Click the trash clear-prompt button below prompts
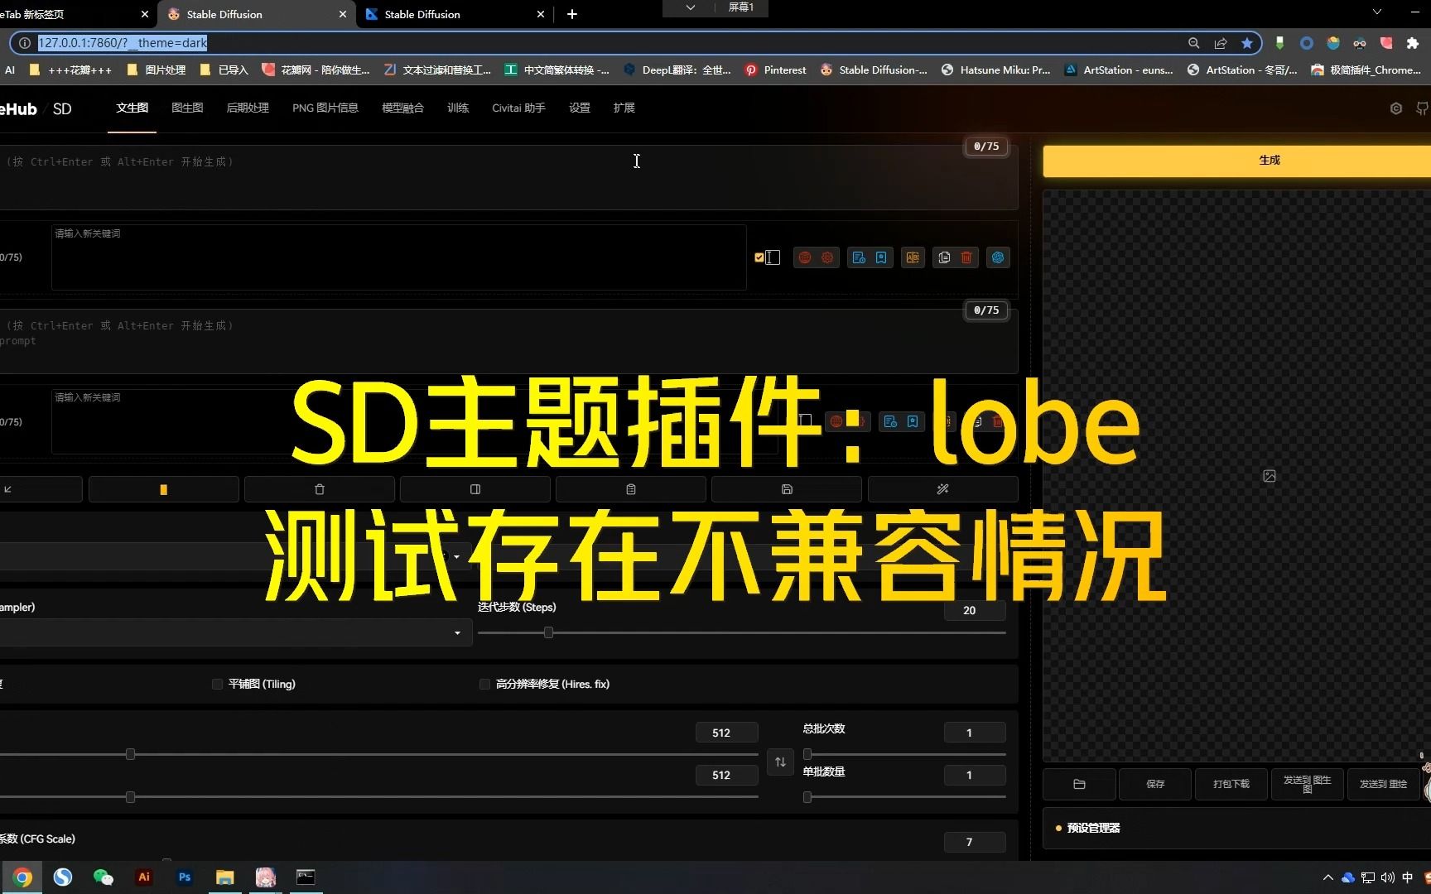 point(319,489)
